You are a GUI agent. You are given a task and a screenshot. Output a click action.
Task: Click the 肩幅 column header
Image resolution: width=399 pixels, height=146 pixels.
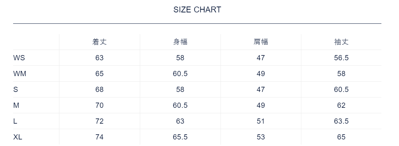(261, 42)
